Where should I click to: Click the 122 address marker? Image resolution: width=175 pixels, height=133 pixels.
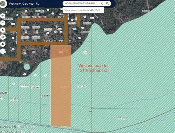click(74, 29)
